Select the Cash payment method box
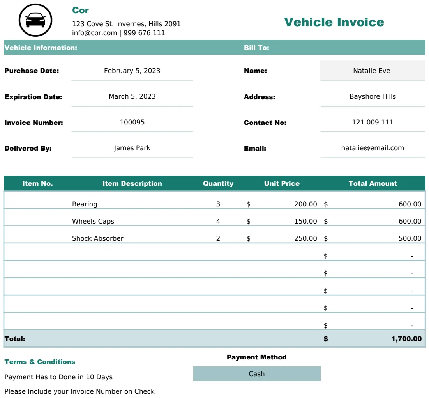This screenshot has height=398, width=429. pos(257,374)
